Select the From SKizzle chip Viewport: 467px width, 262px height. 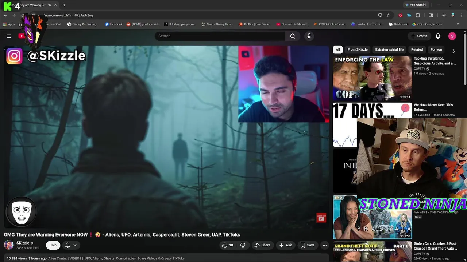(x=358, y=49)
